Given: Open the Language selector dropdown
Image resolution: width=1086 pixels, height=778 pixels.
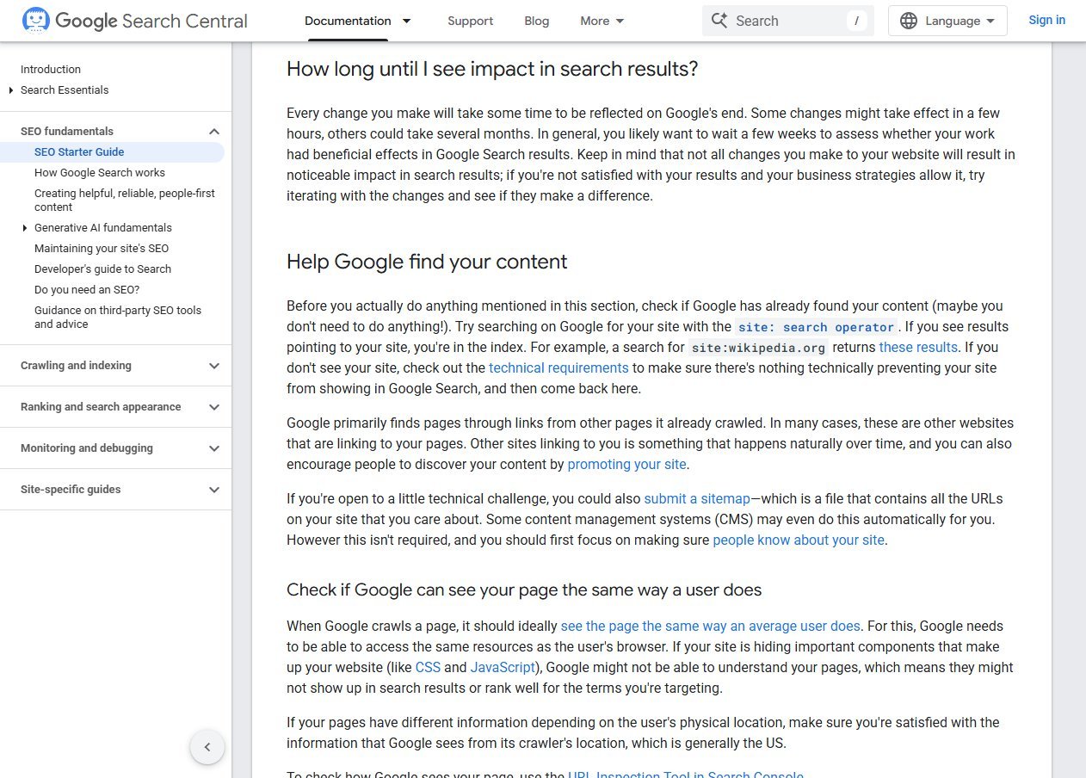Looking at the screenshot, I should click(947, 21).
